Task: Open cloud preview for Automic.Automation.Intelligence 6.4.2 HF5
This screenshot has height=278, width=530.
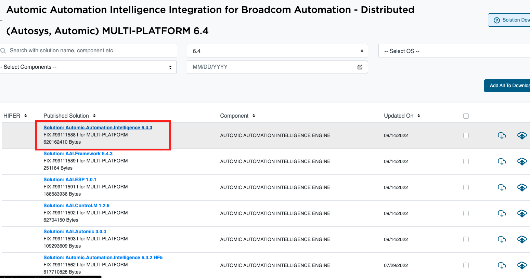Action: point(522,265)
